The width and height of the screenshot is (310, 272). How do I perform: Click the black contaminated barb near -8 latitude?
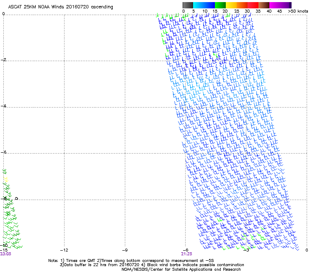[17, 198]
